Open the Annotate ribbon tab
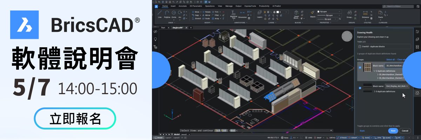 (x=183, y=6)
